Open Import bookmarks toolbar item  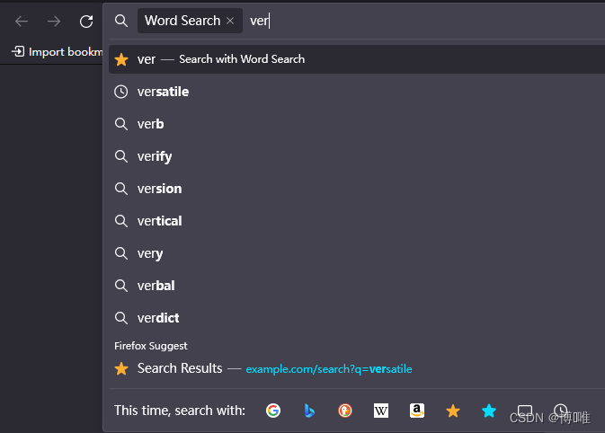58,52
